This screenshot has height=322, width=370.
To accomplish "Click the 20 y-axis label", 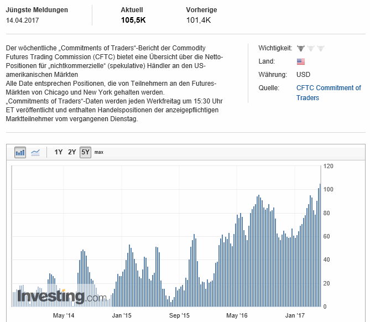I will pyautogui.click(x=326, y=283).
